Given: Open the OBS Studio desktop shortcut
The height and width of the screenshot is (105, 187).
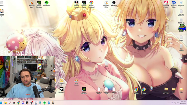Looking at the screenshot, I should pyautogui.click(x=114, y=3).
